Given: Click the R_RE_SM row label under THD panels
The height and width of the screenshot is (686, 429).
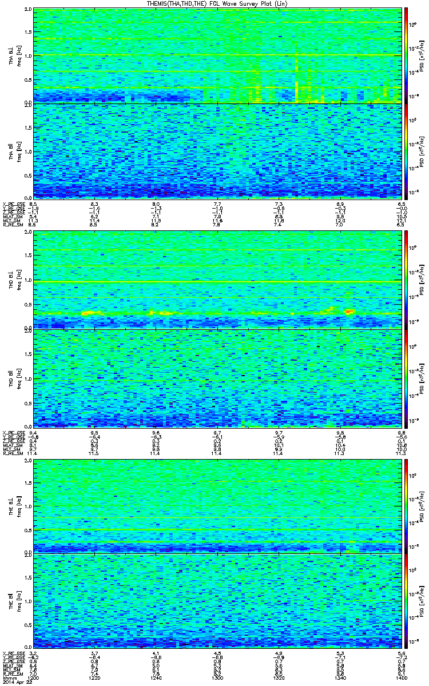Looking at the screenshot, I should click(x=13, y=454).
